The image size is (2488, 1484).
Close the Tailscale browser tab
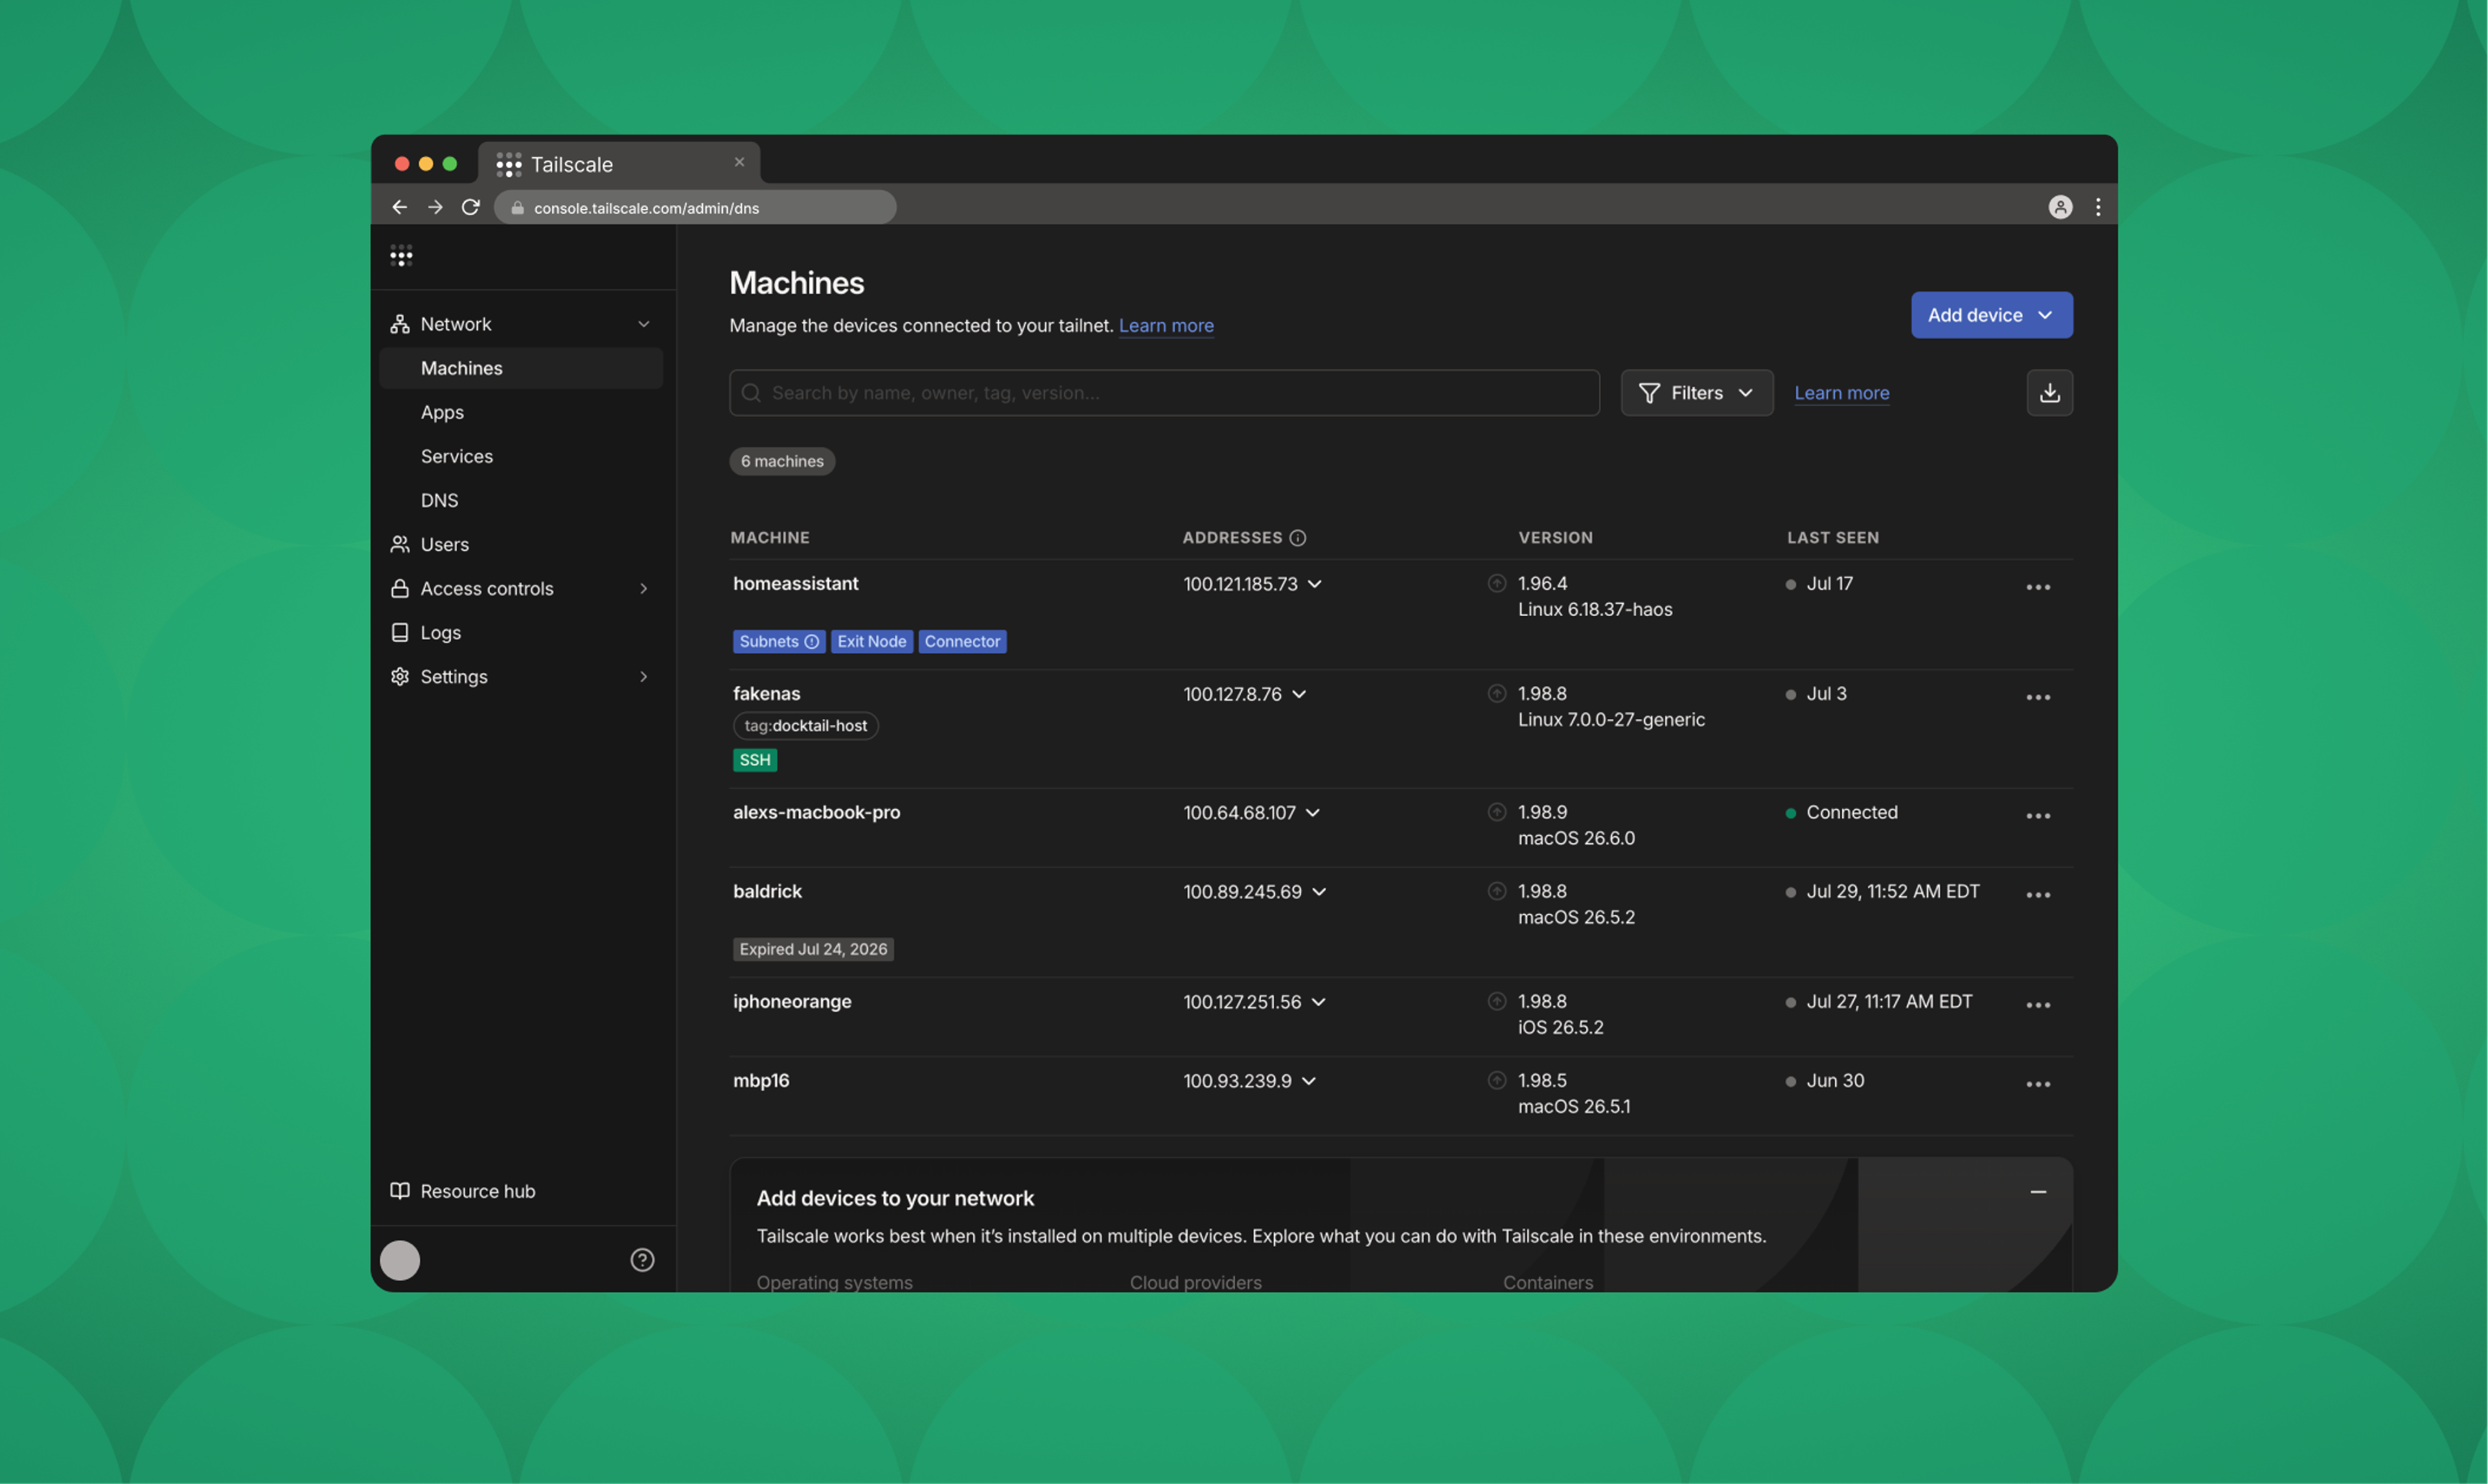[x=739, y=162]
